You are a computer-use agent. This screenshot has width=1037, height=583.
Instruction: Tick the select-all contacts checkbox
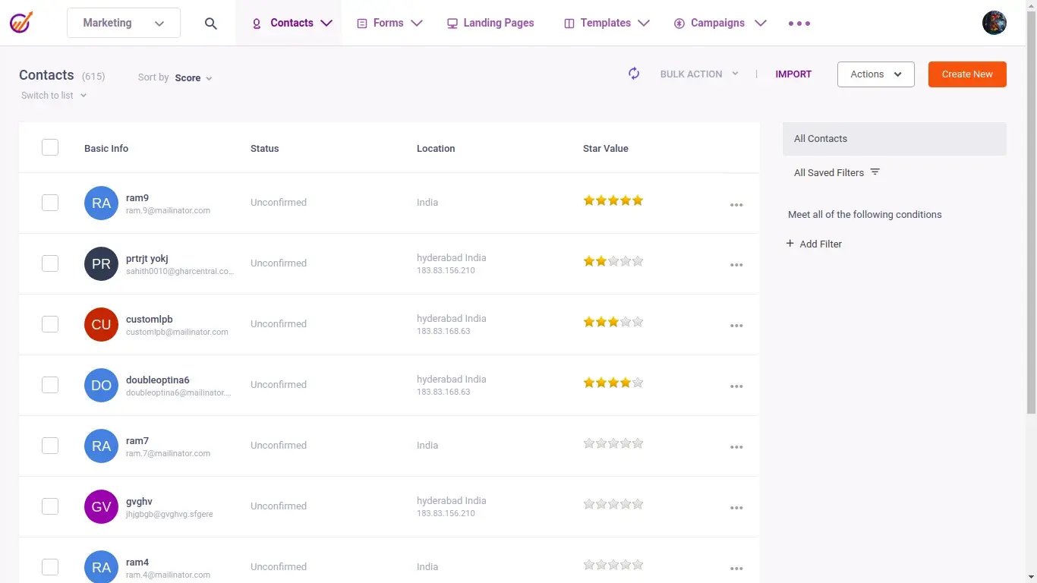click(49, 147)
